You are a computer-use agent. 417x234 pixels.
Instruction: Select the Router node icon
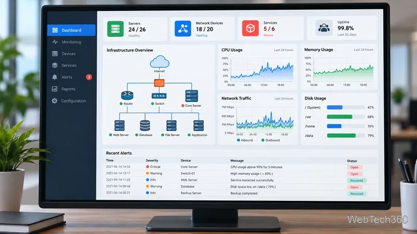point(127,95)
